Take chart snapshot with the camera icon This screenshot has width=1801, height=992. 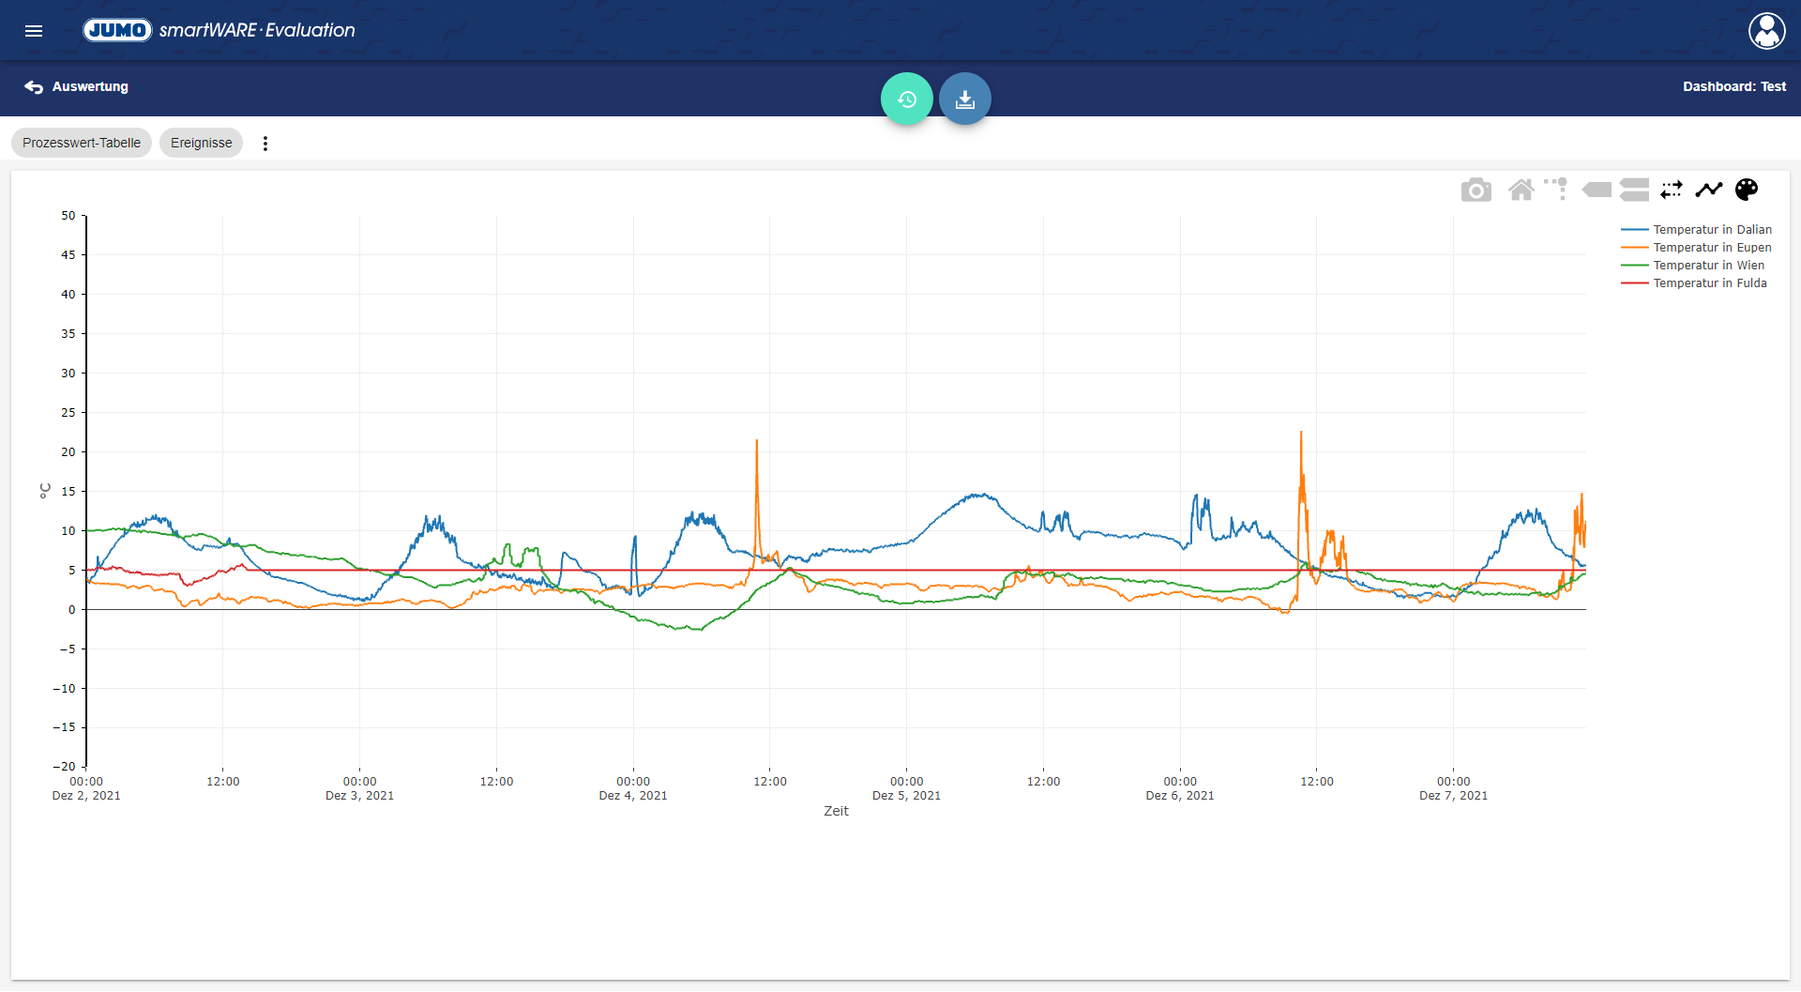point(1476,191)
